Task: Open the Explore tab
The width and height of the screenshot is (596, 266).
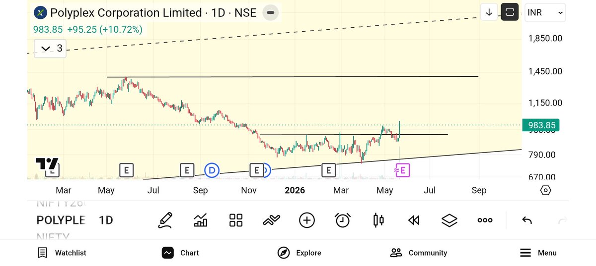Action: (x=299, y=253)
